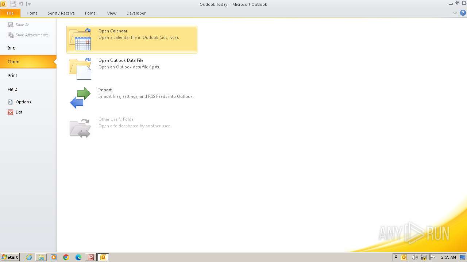Click the Outlook taskbar button
Screen dimensions: 467x262
(103, 257)
